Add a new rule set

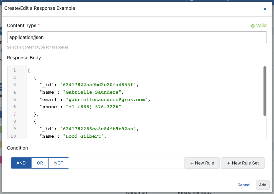click(243, 163)
